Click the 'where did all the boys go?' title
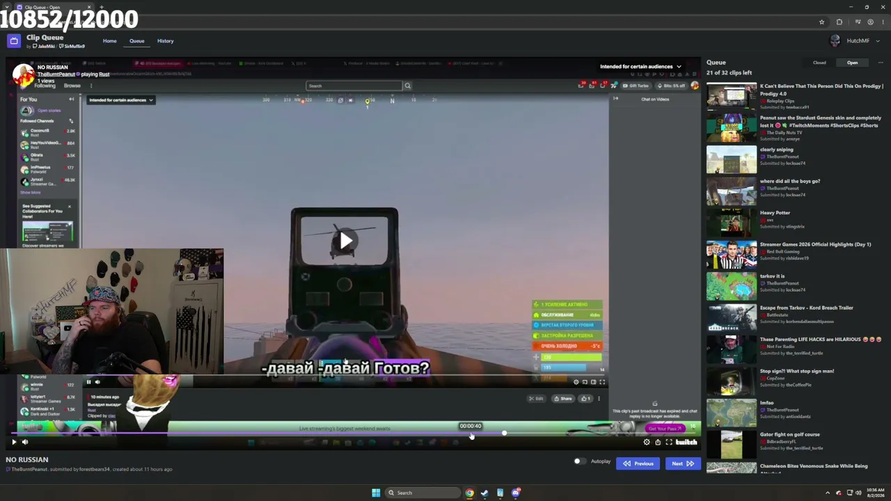This screenshot has height=501, width=891. [790, 181]
